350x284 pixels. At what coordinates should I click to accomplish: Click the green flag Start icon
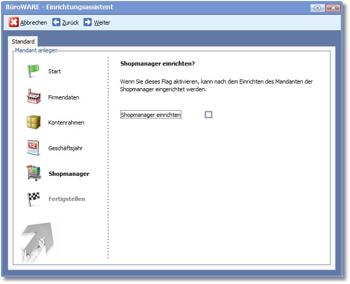click(33, 71)
